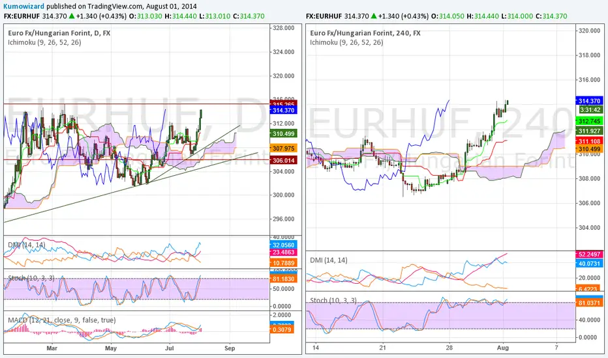
Task: Click the daily chart title 'Euro Fx/Hungarian Forint, D, FX'
Action: point(59,33)
